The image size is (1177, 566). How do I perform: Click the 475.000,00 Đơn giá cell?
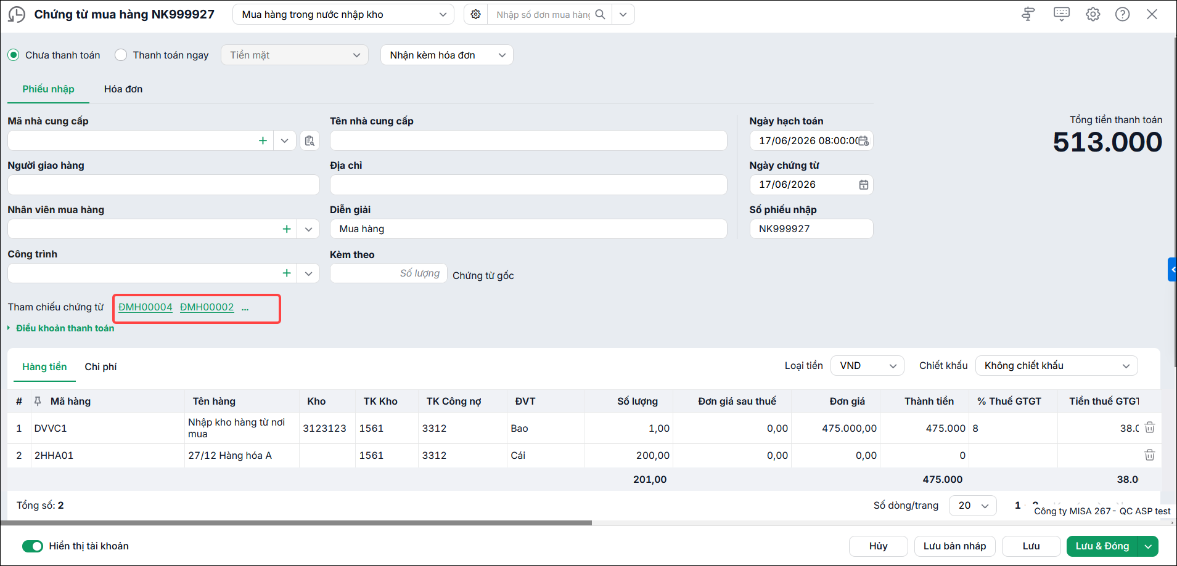[x=835, y=428]
